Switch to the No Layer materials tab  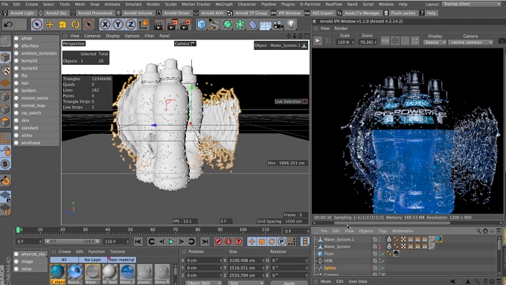pyautogui.click(x=92, y=260)
